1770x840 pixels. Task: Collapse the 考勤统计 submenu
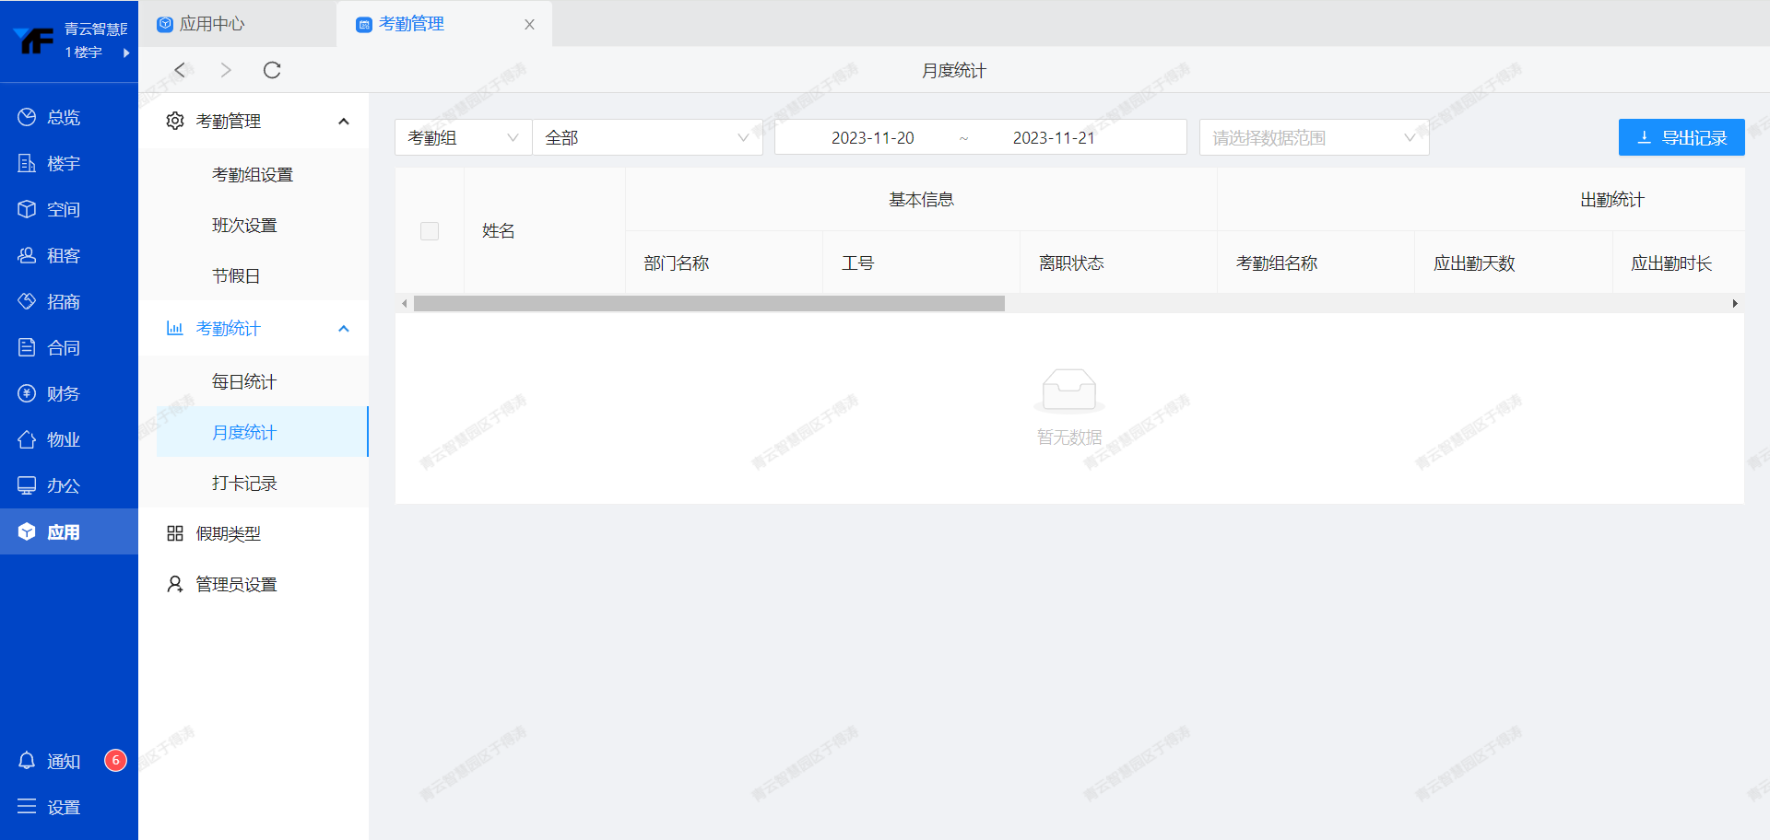344,329
